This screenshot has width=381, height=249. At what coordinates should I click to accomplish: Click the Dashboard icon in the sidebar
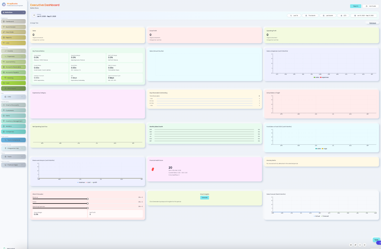(4, 21)
